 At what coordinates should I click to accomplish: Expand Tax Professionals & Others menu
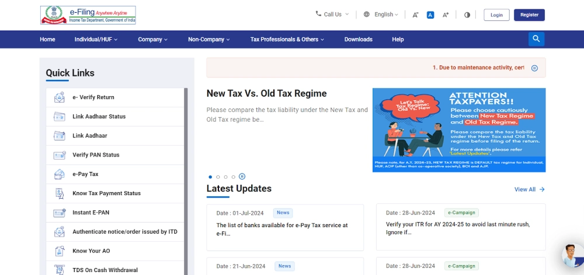pos(287,40)
